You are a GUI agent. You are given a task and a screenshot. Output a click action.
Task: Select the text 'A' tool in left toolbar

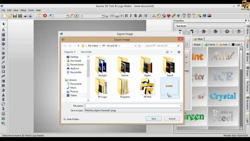4,30
